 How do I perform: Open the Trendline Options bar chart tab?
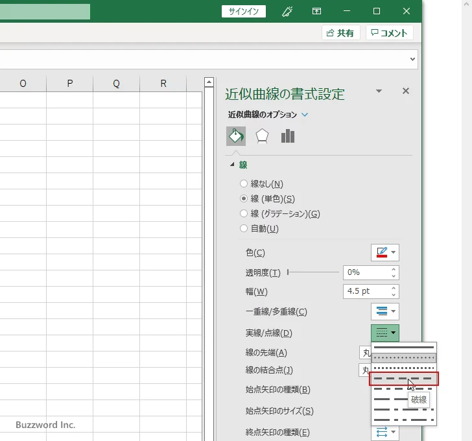tap(288, 136)
